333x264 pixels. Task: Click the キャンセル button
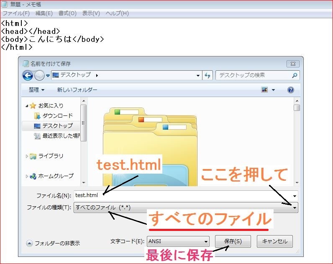[275, 241]
